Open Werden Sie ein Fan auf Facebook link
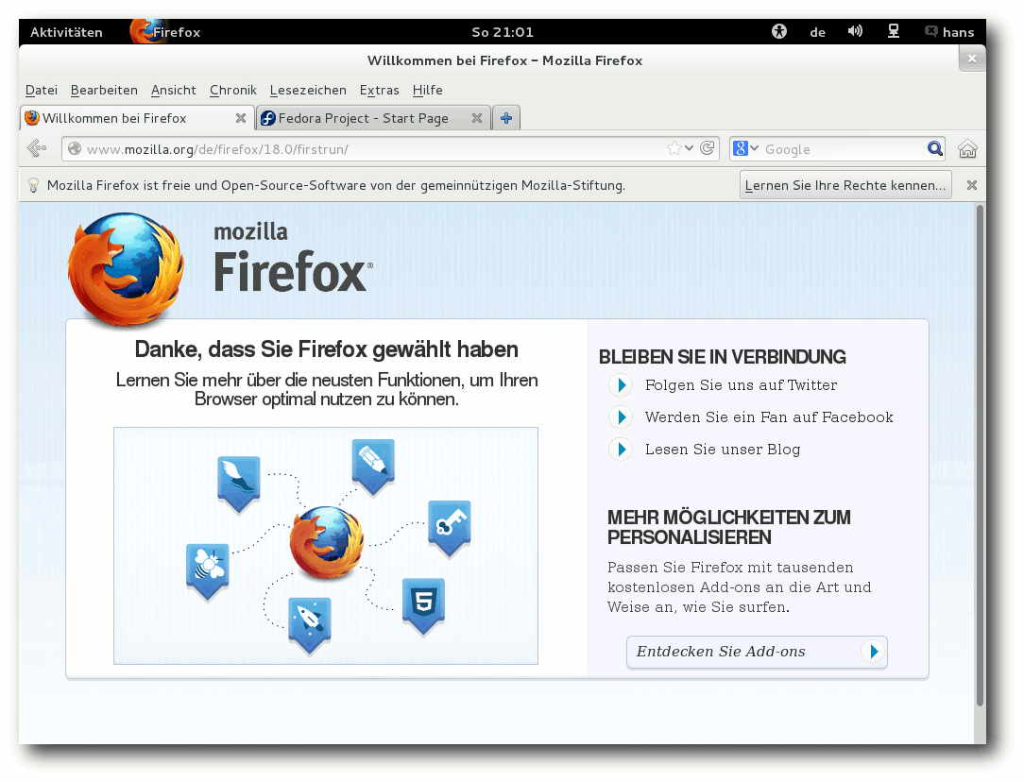The width and height of the screenshot is (1024, 782). [x=769, y=417]
